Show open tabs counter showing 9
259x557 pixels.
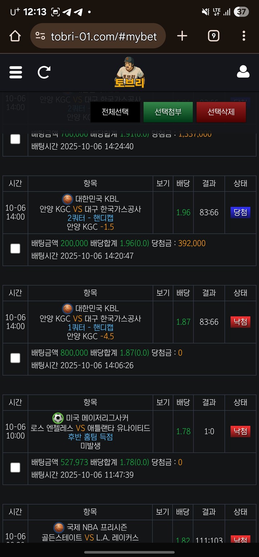click(214, 36)
